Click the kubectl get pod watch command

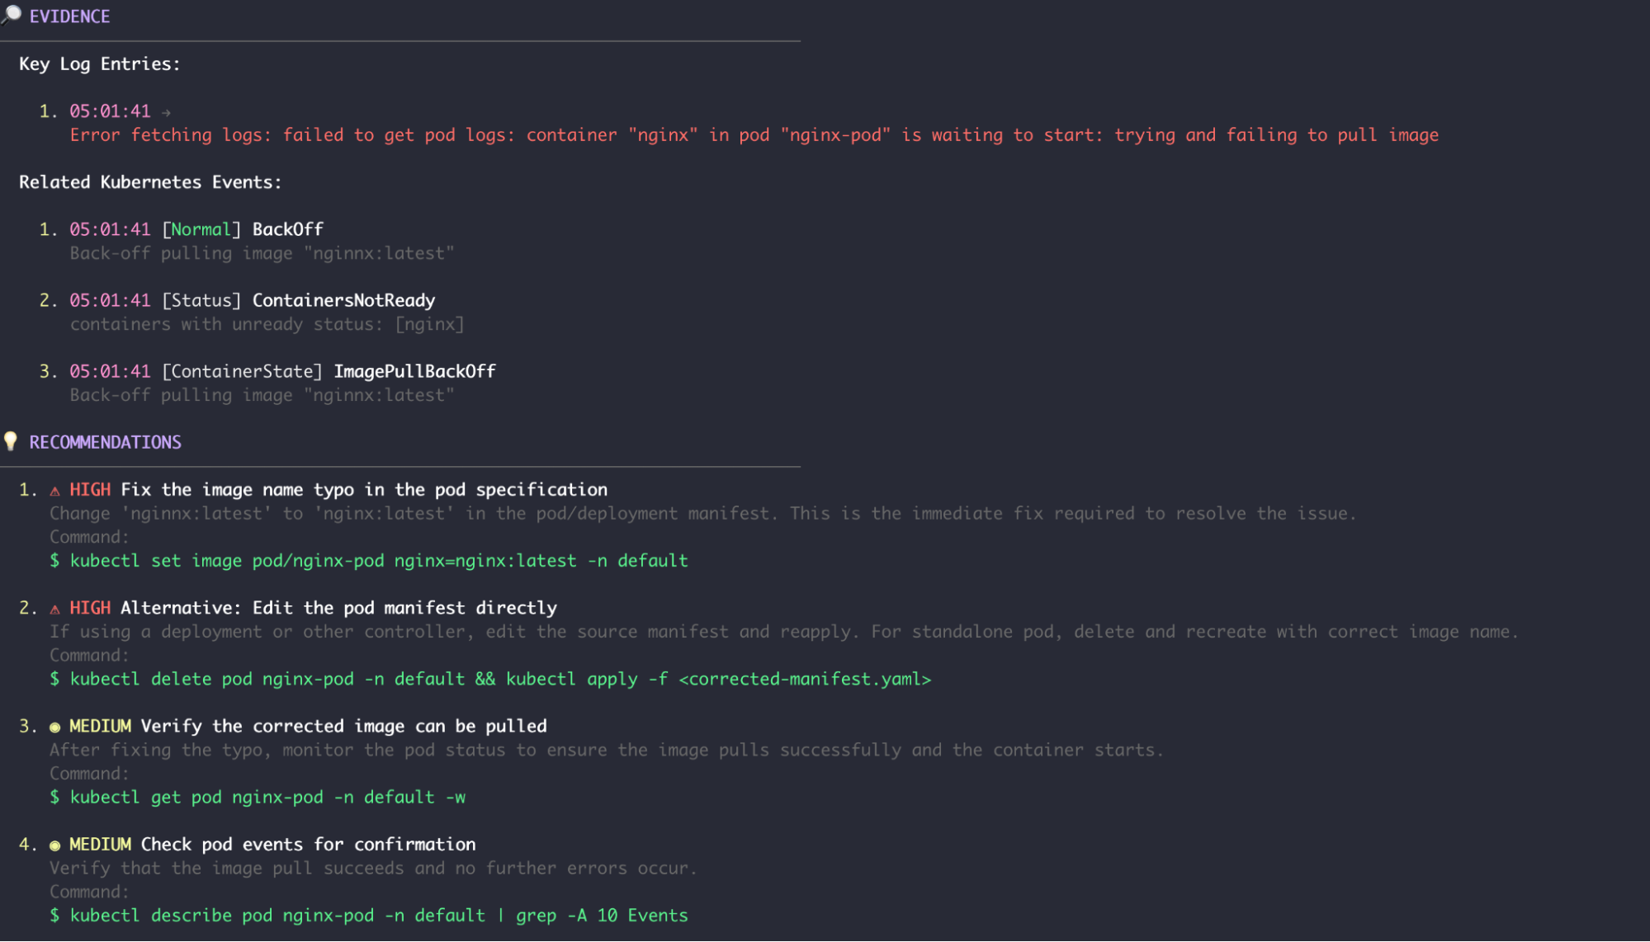click(x=267, y=798)
